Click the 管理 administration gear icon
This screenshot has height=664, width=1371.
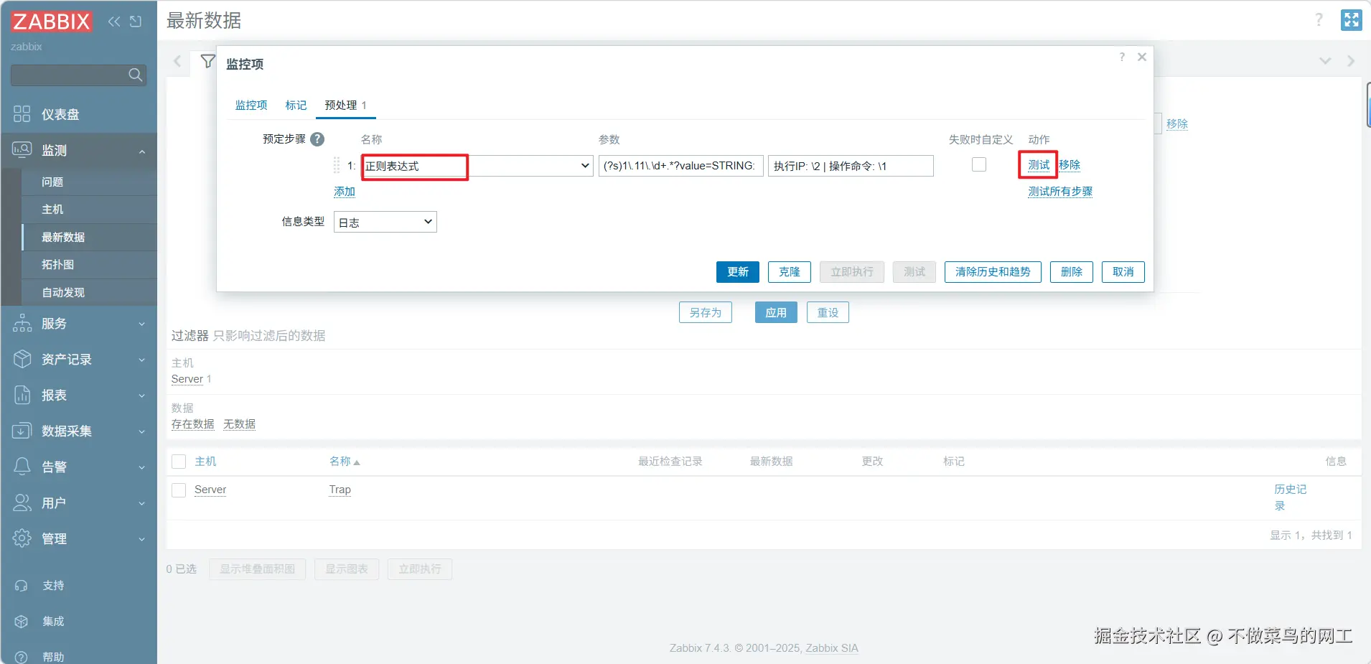coord(22,538)
